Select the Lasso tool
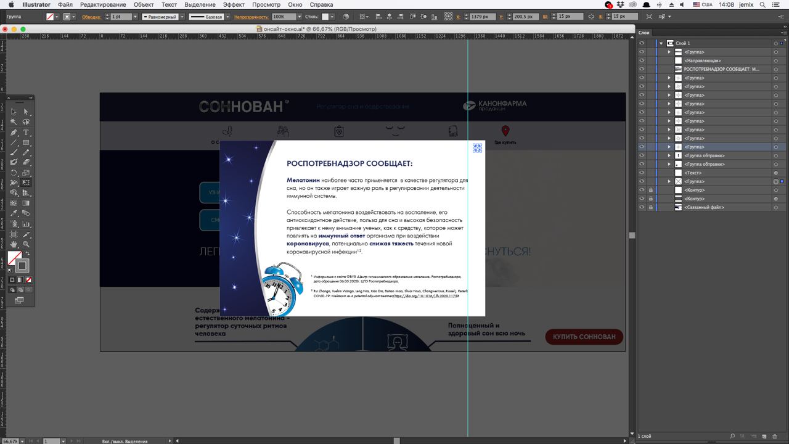The width and height of the screenshot is (789, 444). [26, 122]
